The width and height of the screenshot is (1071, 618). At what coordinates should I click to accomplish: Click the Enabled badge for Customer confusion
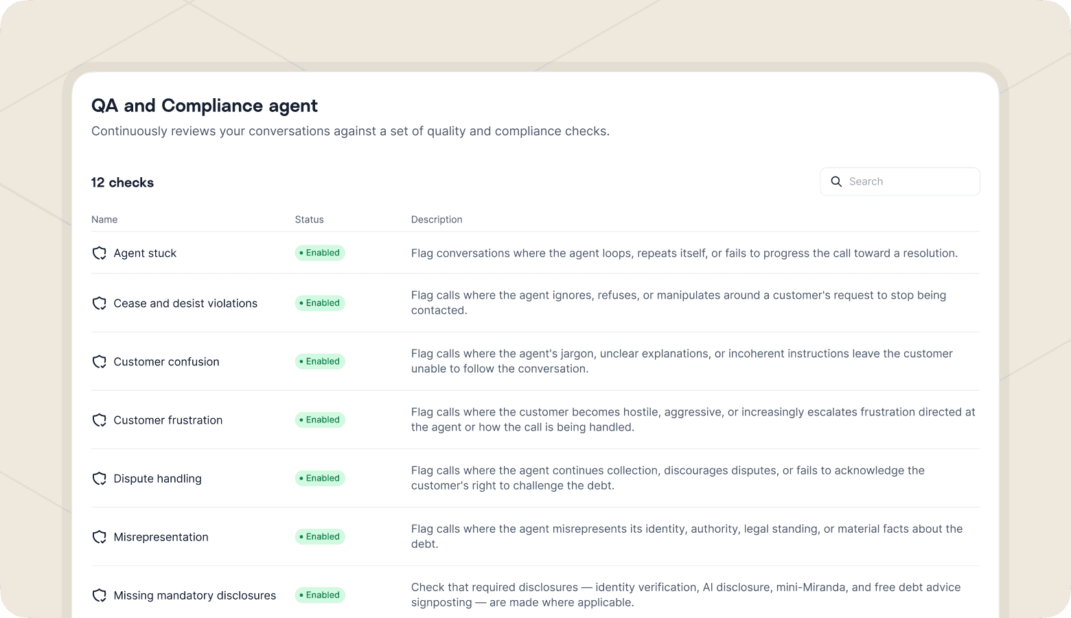(320, 361)
